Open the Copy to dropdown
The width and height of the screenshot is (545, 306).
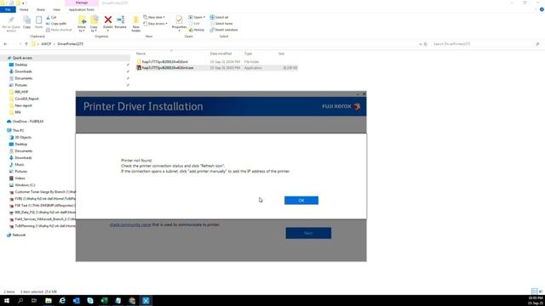pos(94,24)
